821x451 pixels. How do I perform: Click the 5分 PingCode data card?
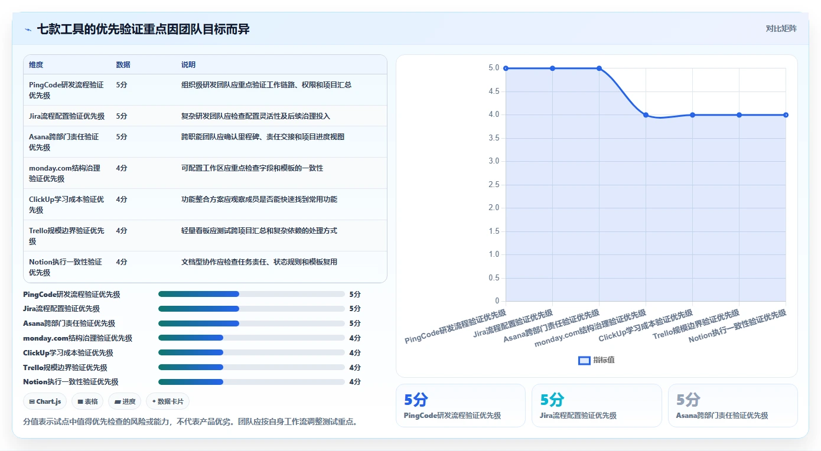point(460,406)
